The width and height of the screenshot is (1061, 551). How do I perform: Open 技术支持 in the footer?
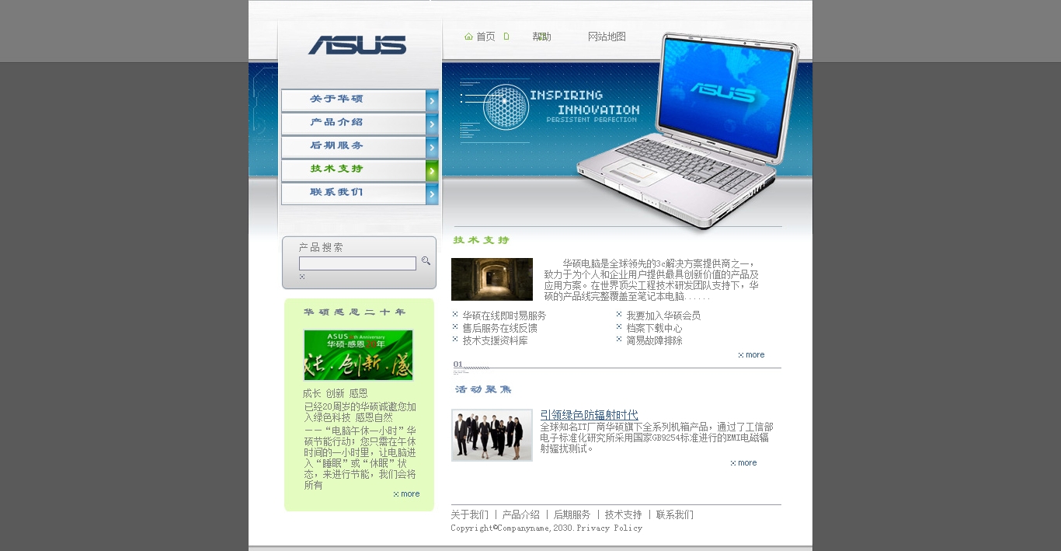(624, 514)
